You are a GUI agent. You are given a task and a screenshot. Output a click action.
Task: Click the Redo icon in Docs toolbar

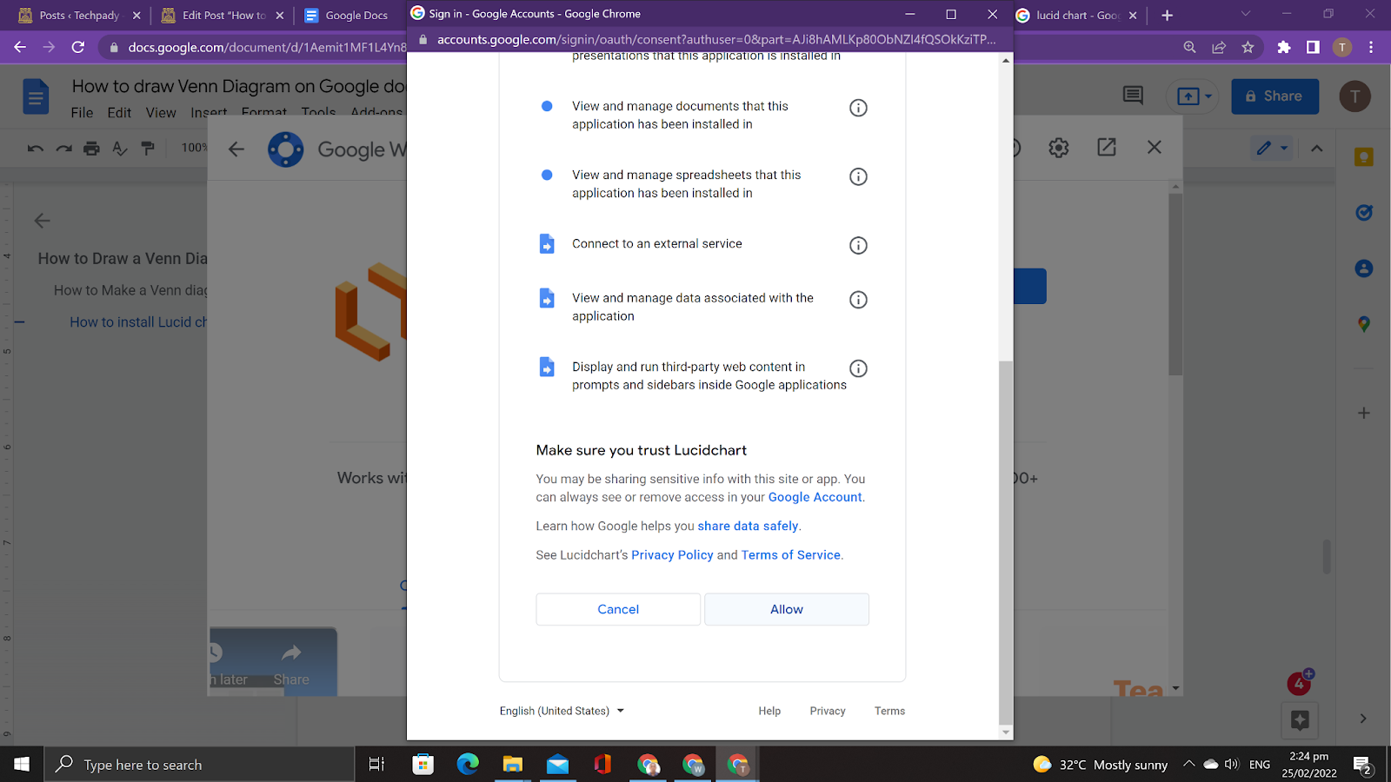coord(64,149)
